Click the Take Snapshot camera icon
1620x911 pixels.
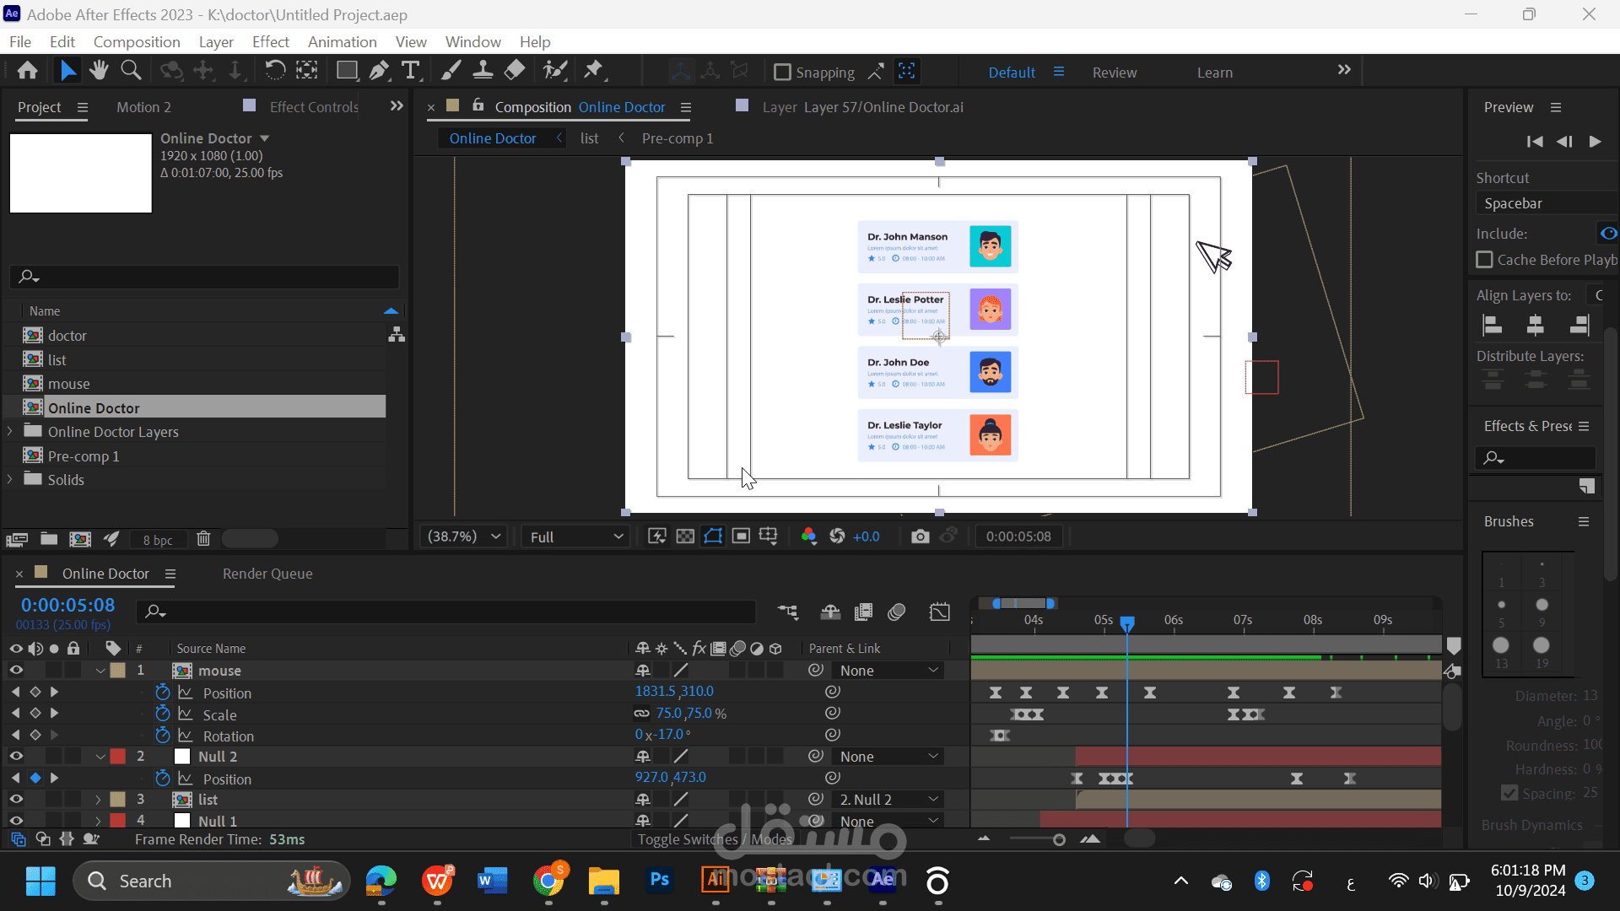[x=920, y=536]
